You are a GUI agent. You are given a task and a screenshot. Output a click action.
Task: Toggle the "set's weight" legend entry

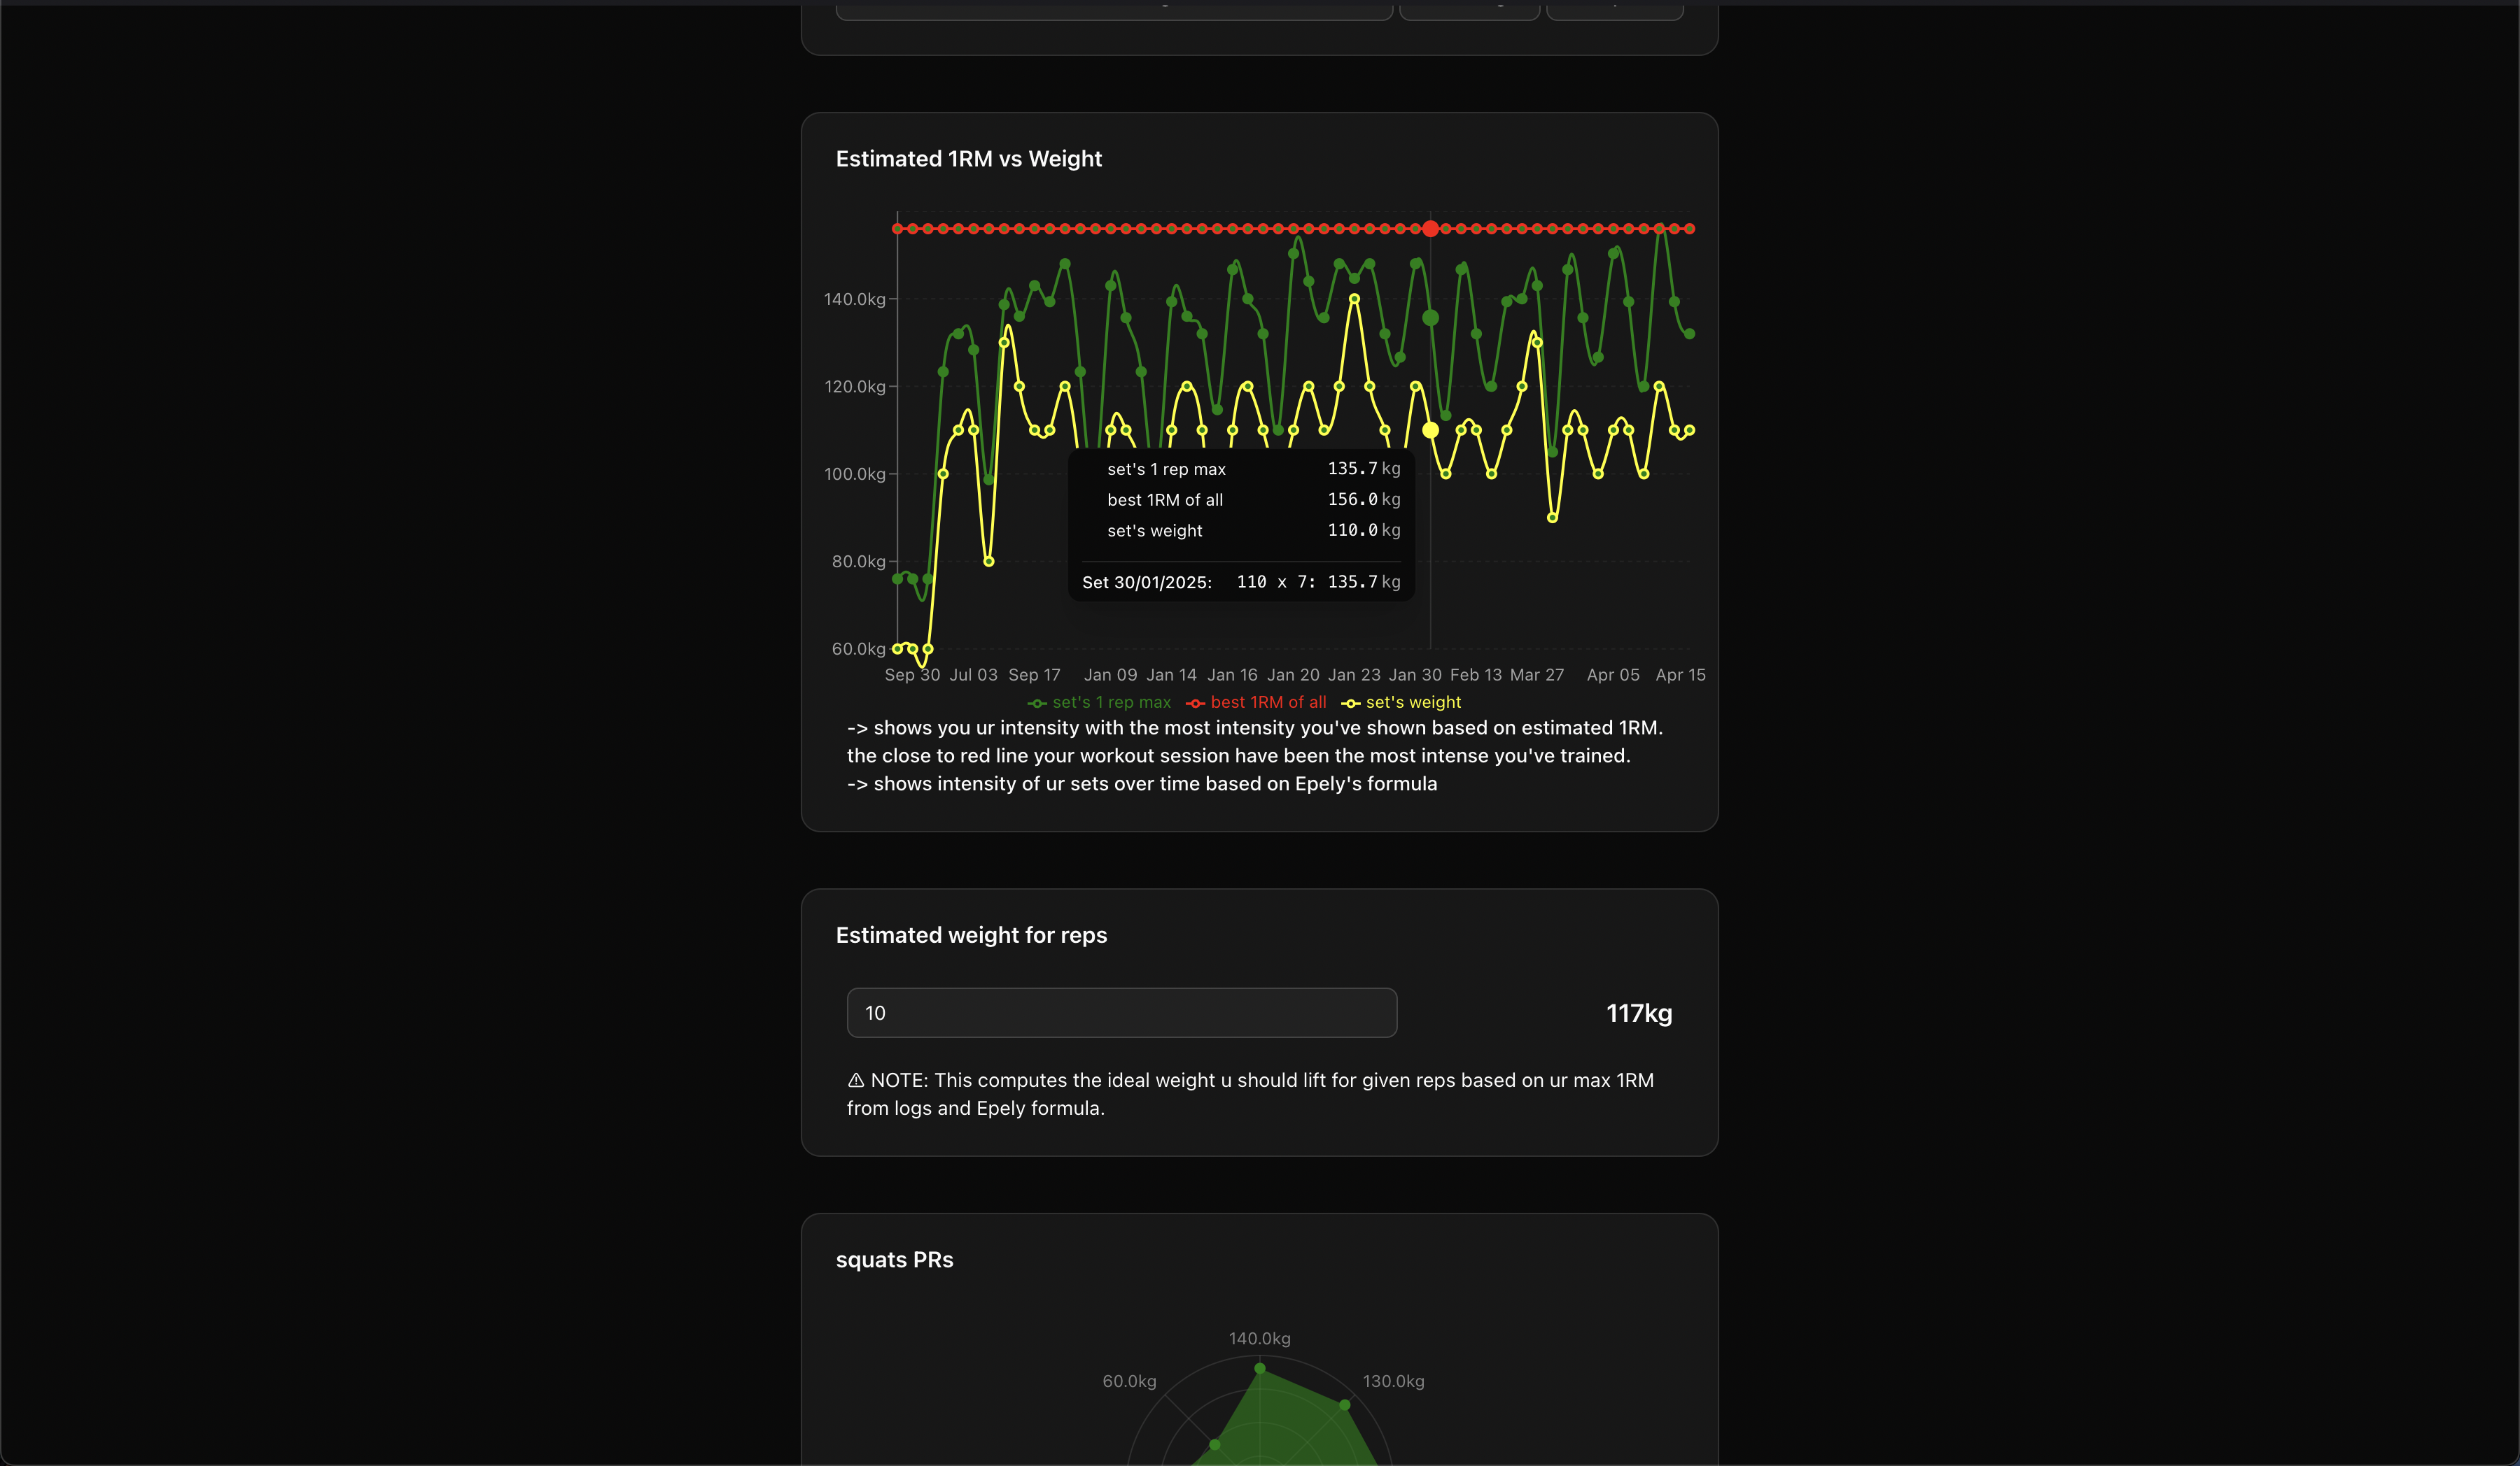pos(1401,702)
